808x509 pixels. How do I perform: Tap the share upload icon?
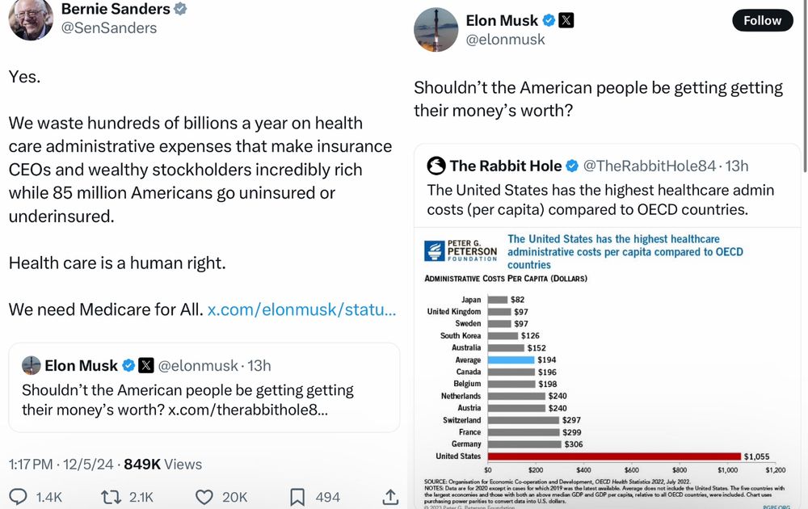(x=390, y=496)
